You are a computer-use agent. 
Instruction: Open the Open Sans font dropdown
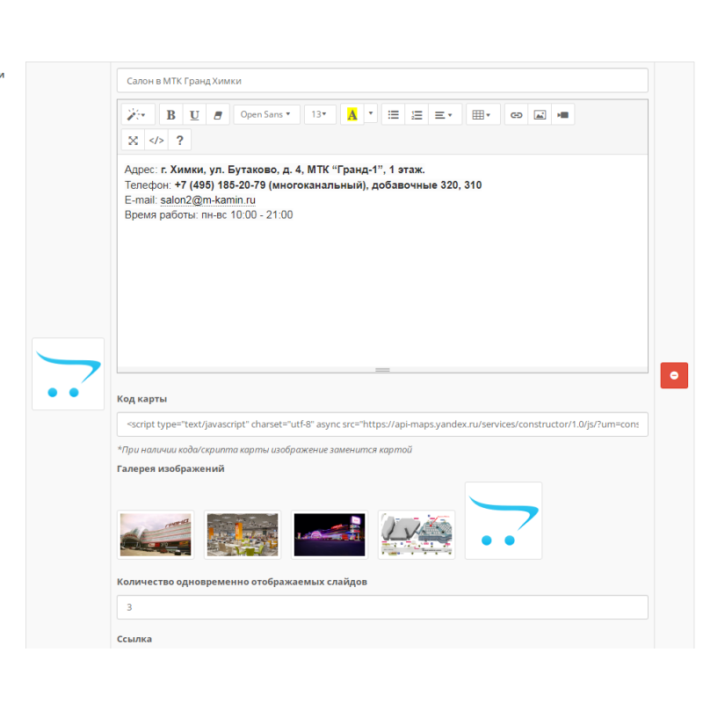coord(266,115)
